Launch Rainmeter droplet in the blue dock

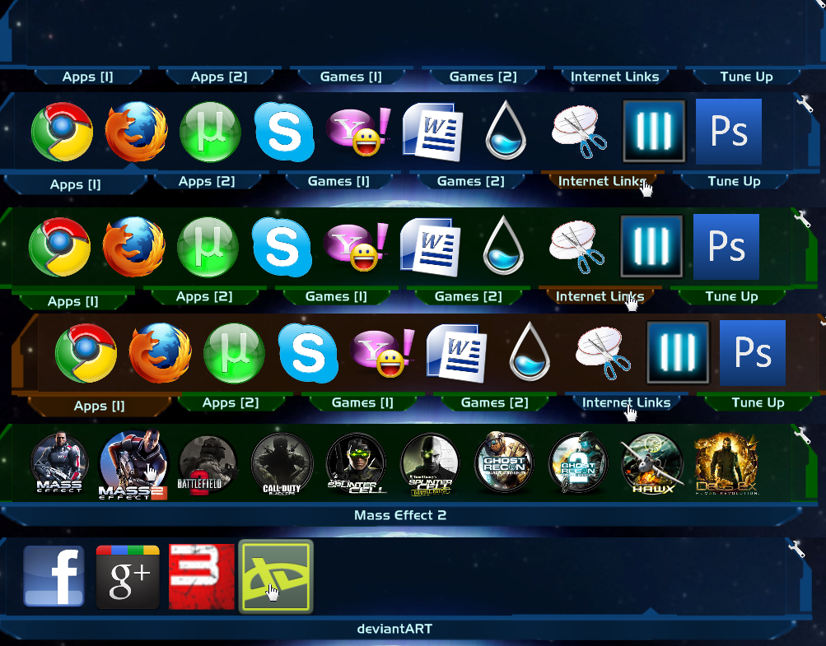click(x=506, y=130)
